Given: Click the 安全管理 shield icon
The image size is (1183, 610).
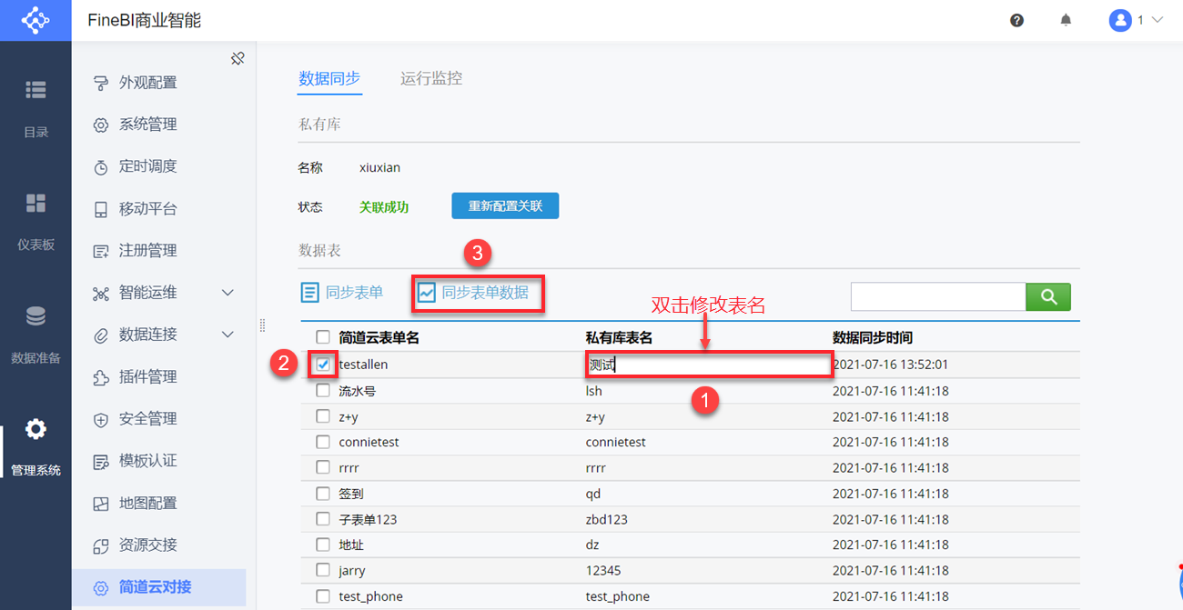Looking at the screenshot, I should coord(101,419).
